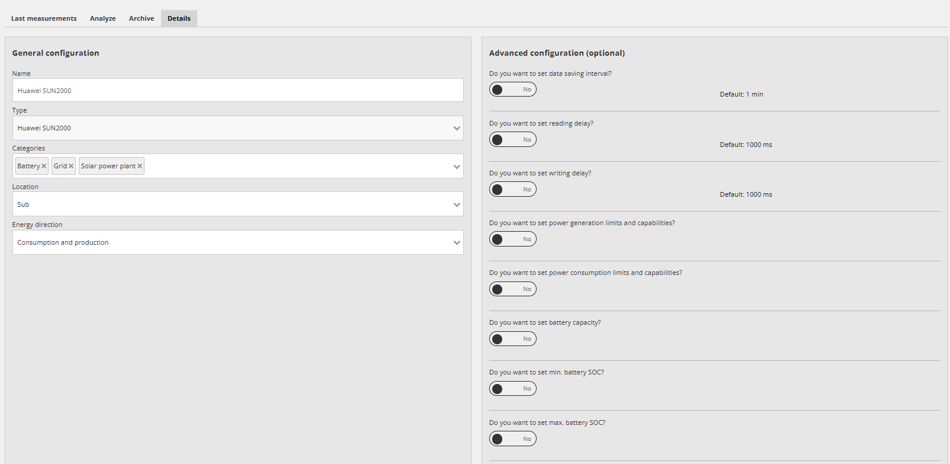Screen dimensions: 950x464
Task: Remove the Grid category tag
Action: click(x=71, y=166)
